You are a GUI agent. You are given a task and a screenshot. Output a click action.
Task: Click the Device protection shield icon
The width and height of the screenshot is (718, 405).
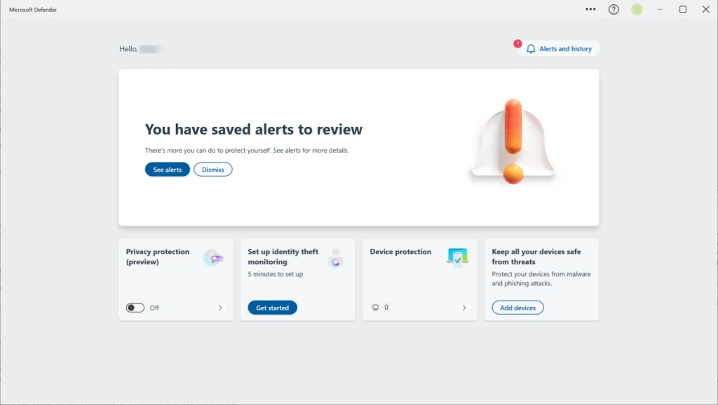pyautogui.click(x=457, y=257)
